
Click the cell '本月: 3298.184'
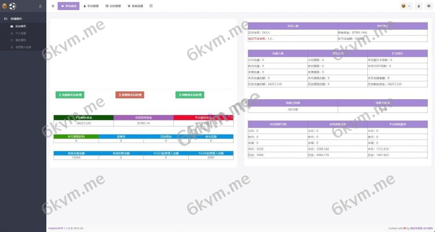338,149
